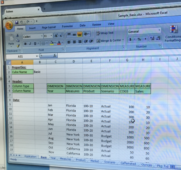This screenshot has width=181, height=170.
Task: Toggle Wrap Text
Action: (105, 33)
